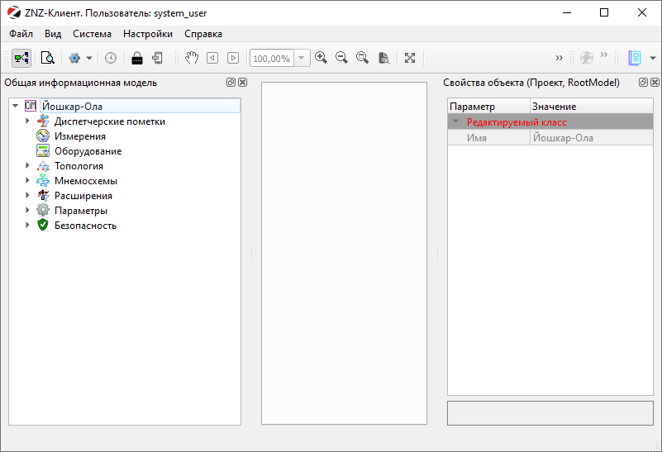Expand the Топология tree node
Viewport: 662px width, 452px height.
click(27, 166)
